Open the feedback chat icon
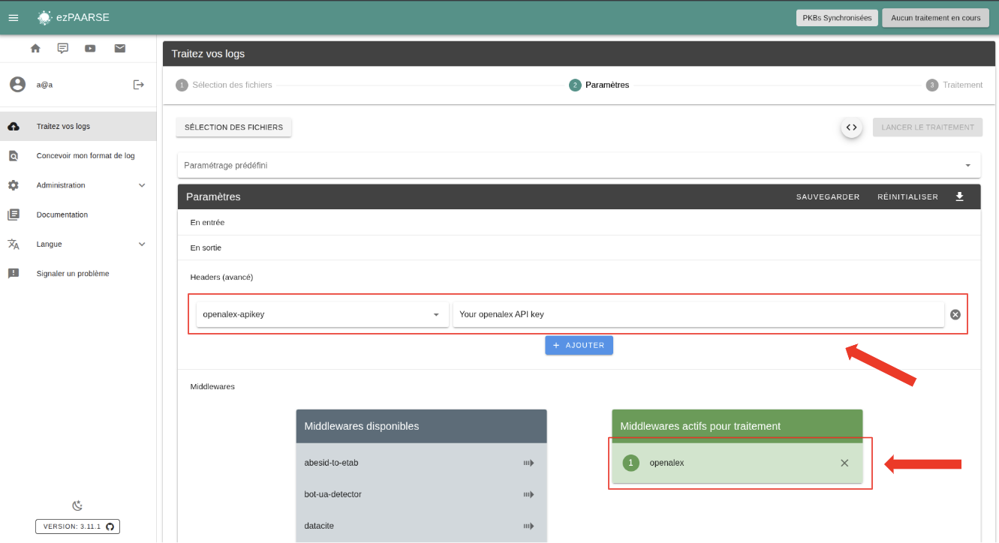 coord(63,49)
